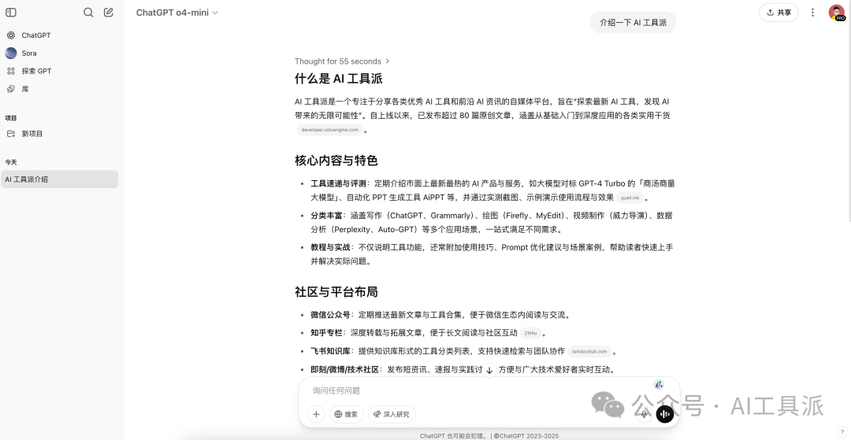This screenshot has height=440, width=851.
Task: Open the PRO profile avatar
Action: pyautogui.click(x=836, y=13)
